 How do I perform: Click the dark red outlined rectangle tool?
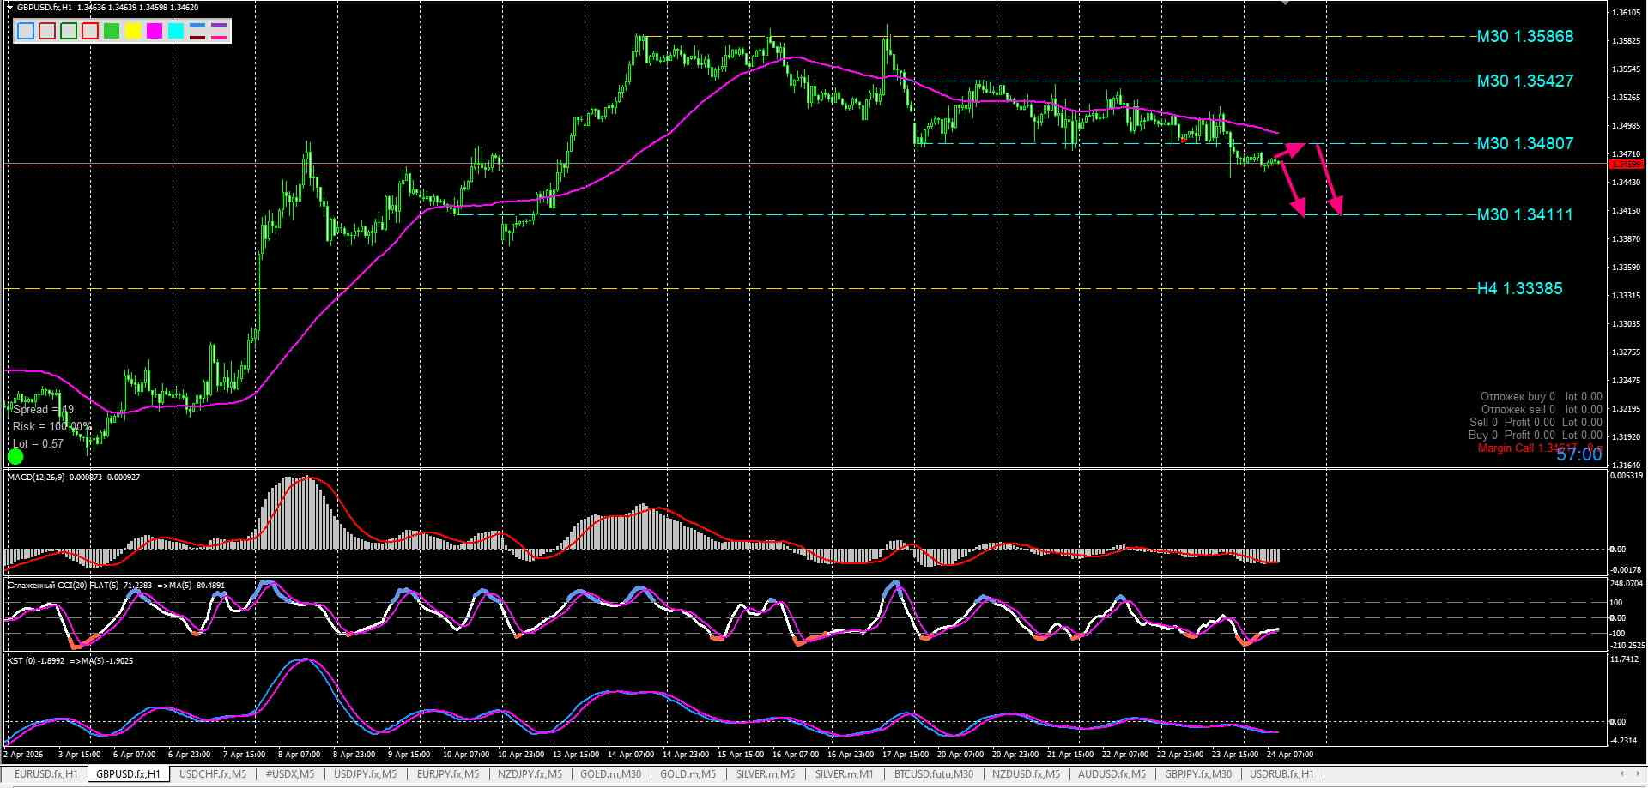coord(47,31)
